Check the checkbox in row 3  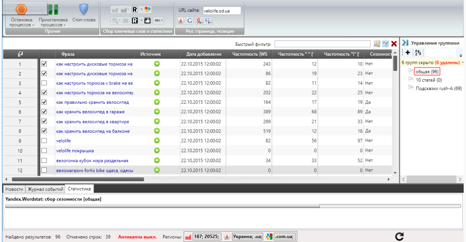coord(44,83)
